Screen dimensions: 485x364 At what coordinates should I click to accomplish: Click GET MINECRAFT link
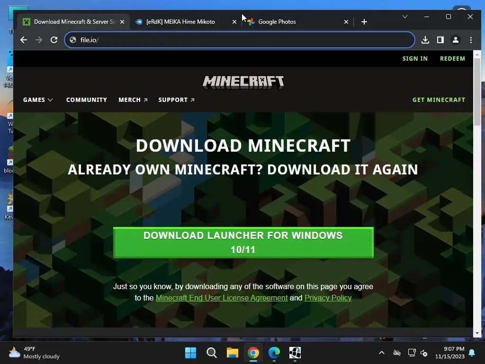tap(439, 100)
